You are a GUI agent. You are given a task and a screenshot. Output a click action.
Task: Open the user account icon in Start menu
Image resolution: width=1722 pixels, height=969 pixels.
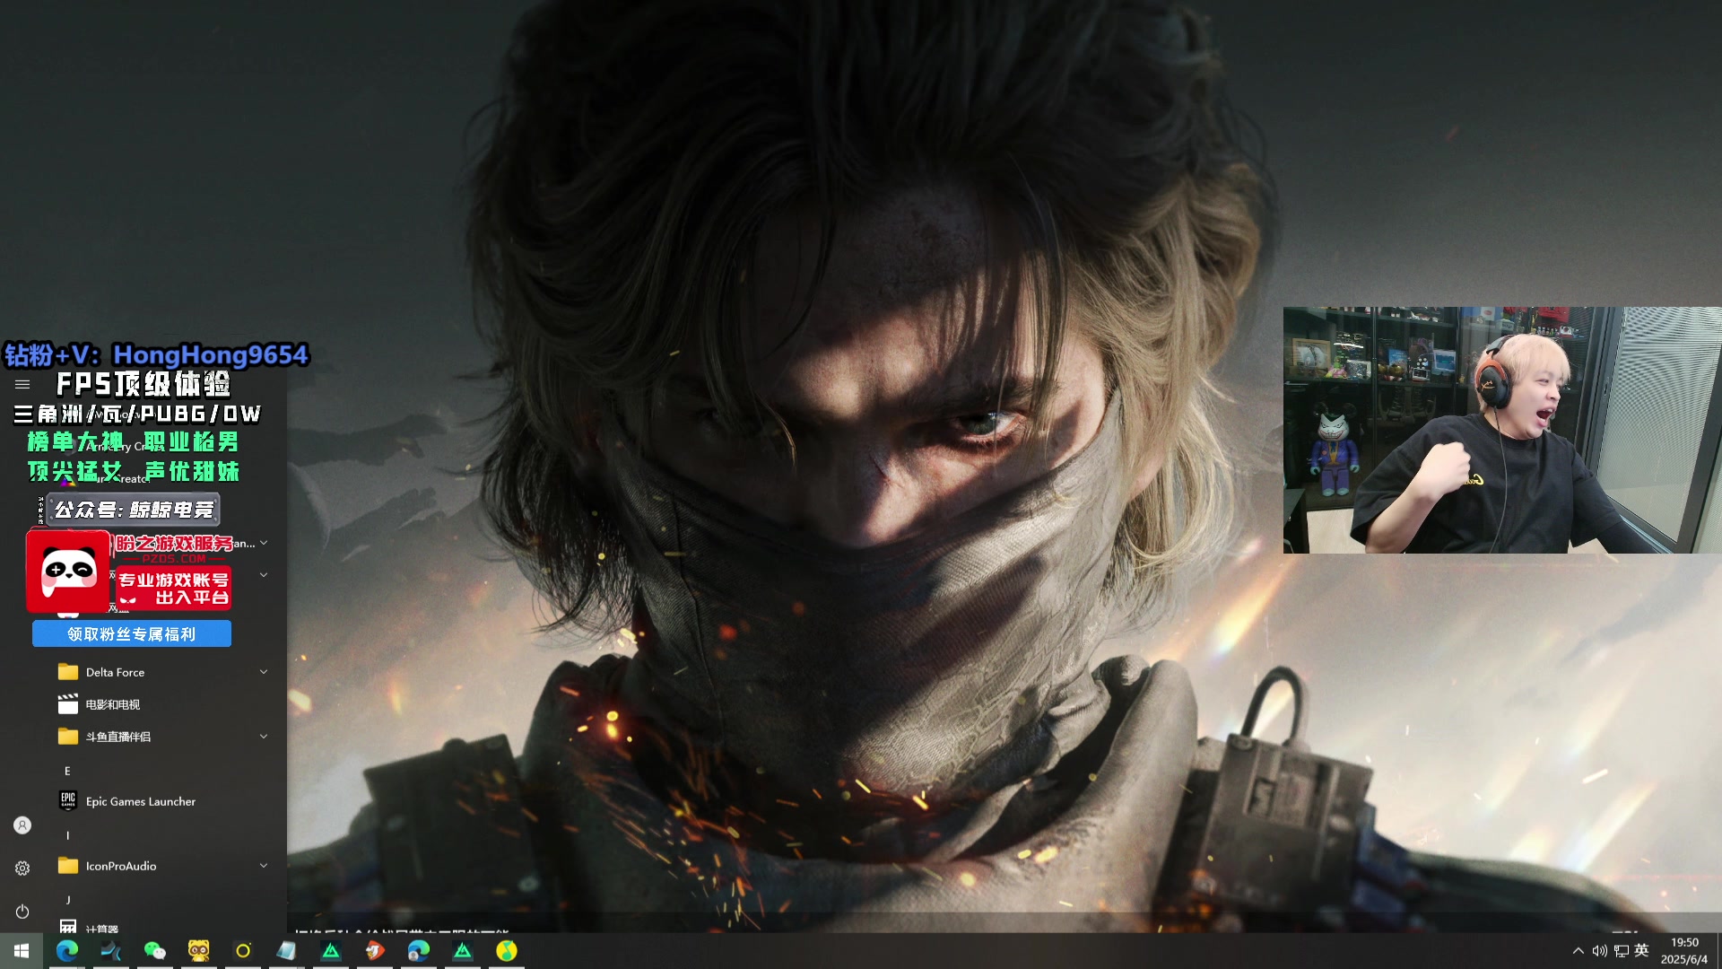[x=22, y=825]
